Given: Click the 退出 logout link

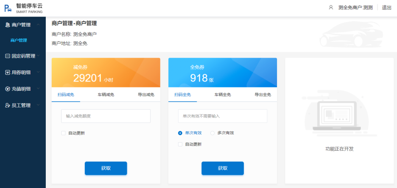Looking at the screenshot, I should [x=386, y=8].
